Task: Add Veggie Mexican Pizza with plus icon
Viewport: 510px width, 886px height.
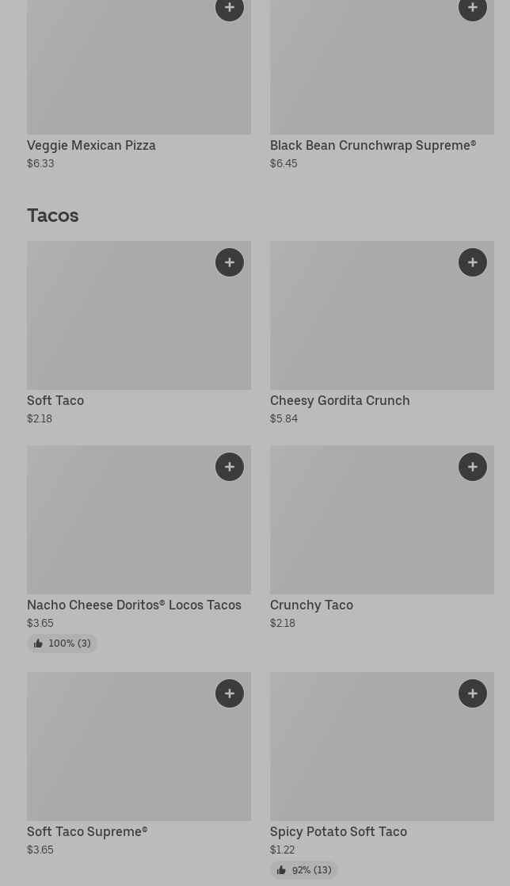Action: coord(230,9)
